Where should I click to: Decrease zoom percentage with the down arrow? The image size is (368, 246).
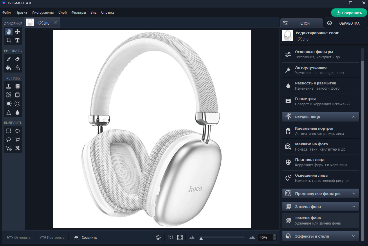[275, 239]
